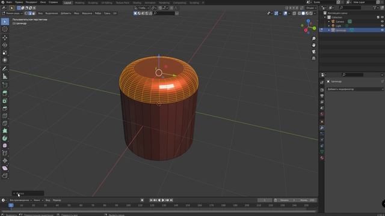The width and height of the screenshot is (385, 216).
Task: Click frame 1 playhead on timeline
Action: click(x=11, y=205)
